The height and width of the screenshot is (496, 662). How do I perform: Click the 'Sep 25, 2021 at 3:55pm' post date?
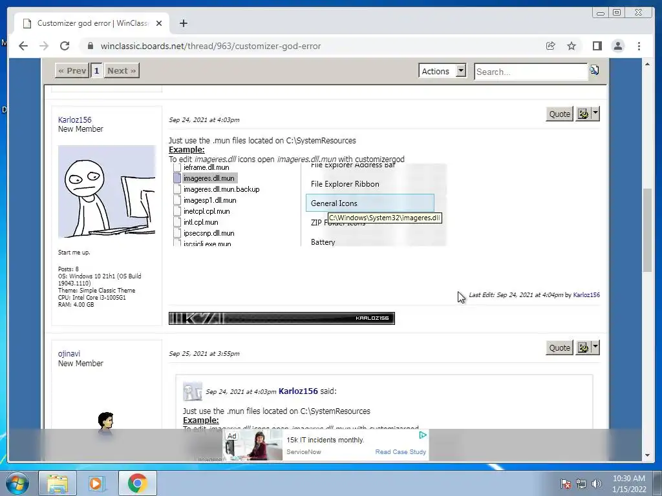(204, 353)
